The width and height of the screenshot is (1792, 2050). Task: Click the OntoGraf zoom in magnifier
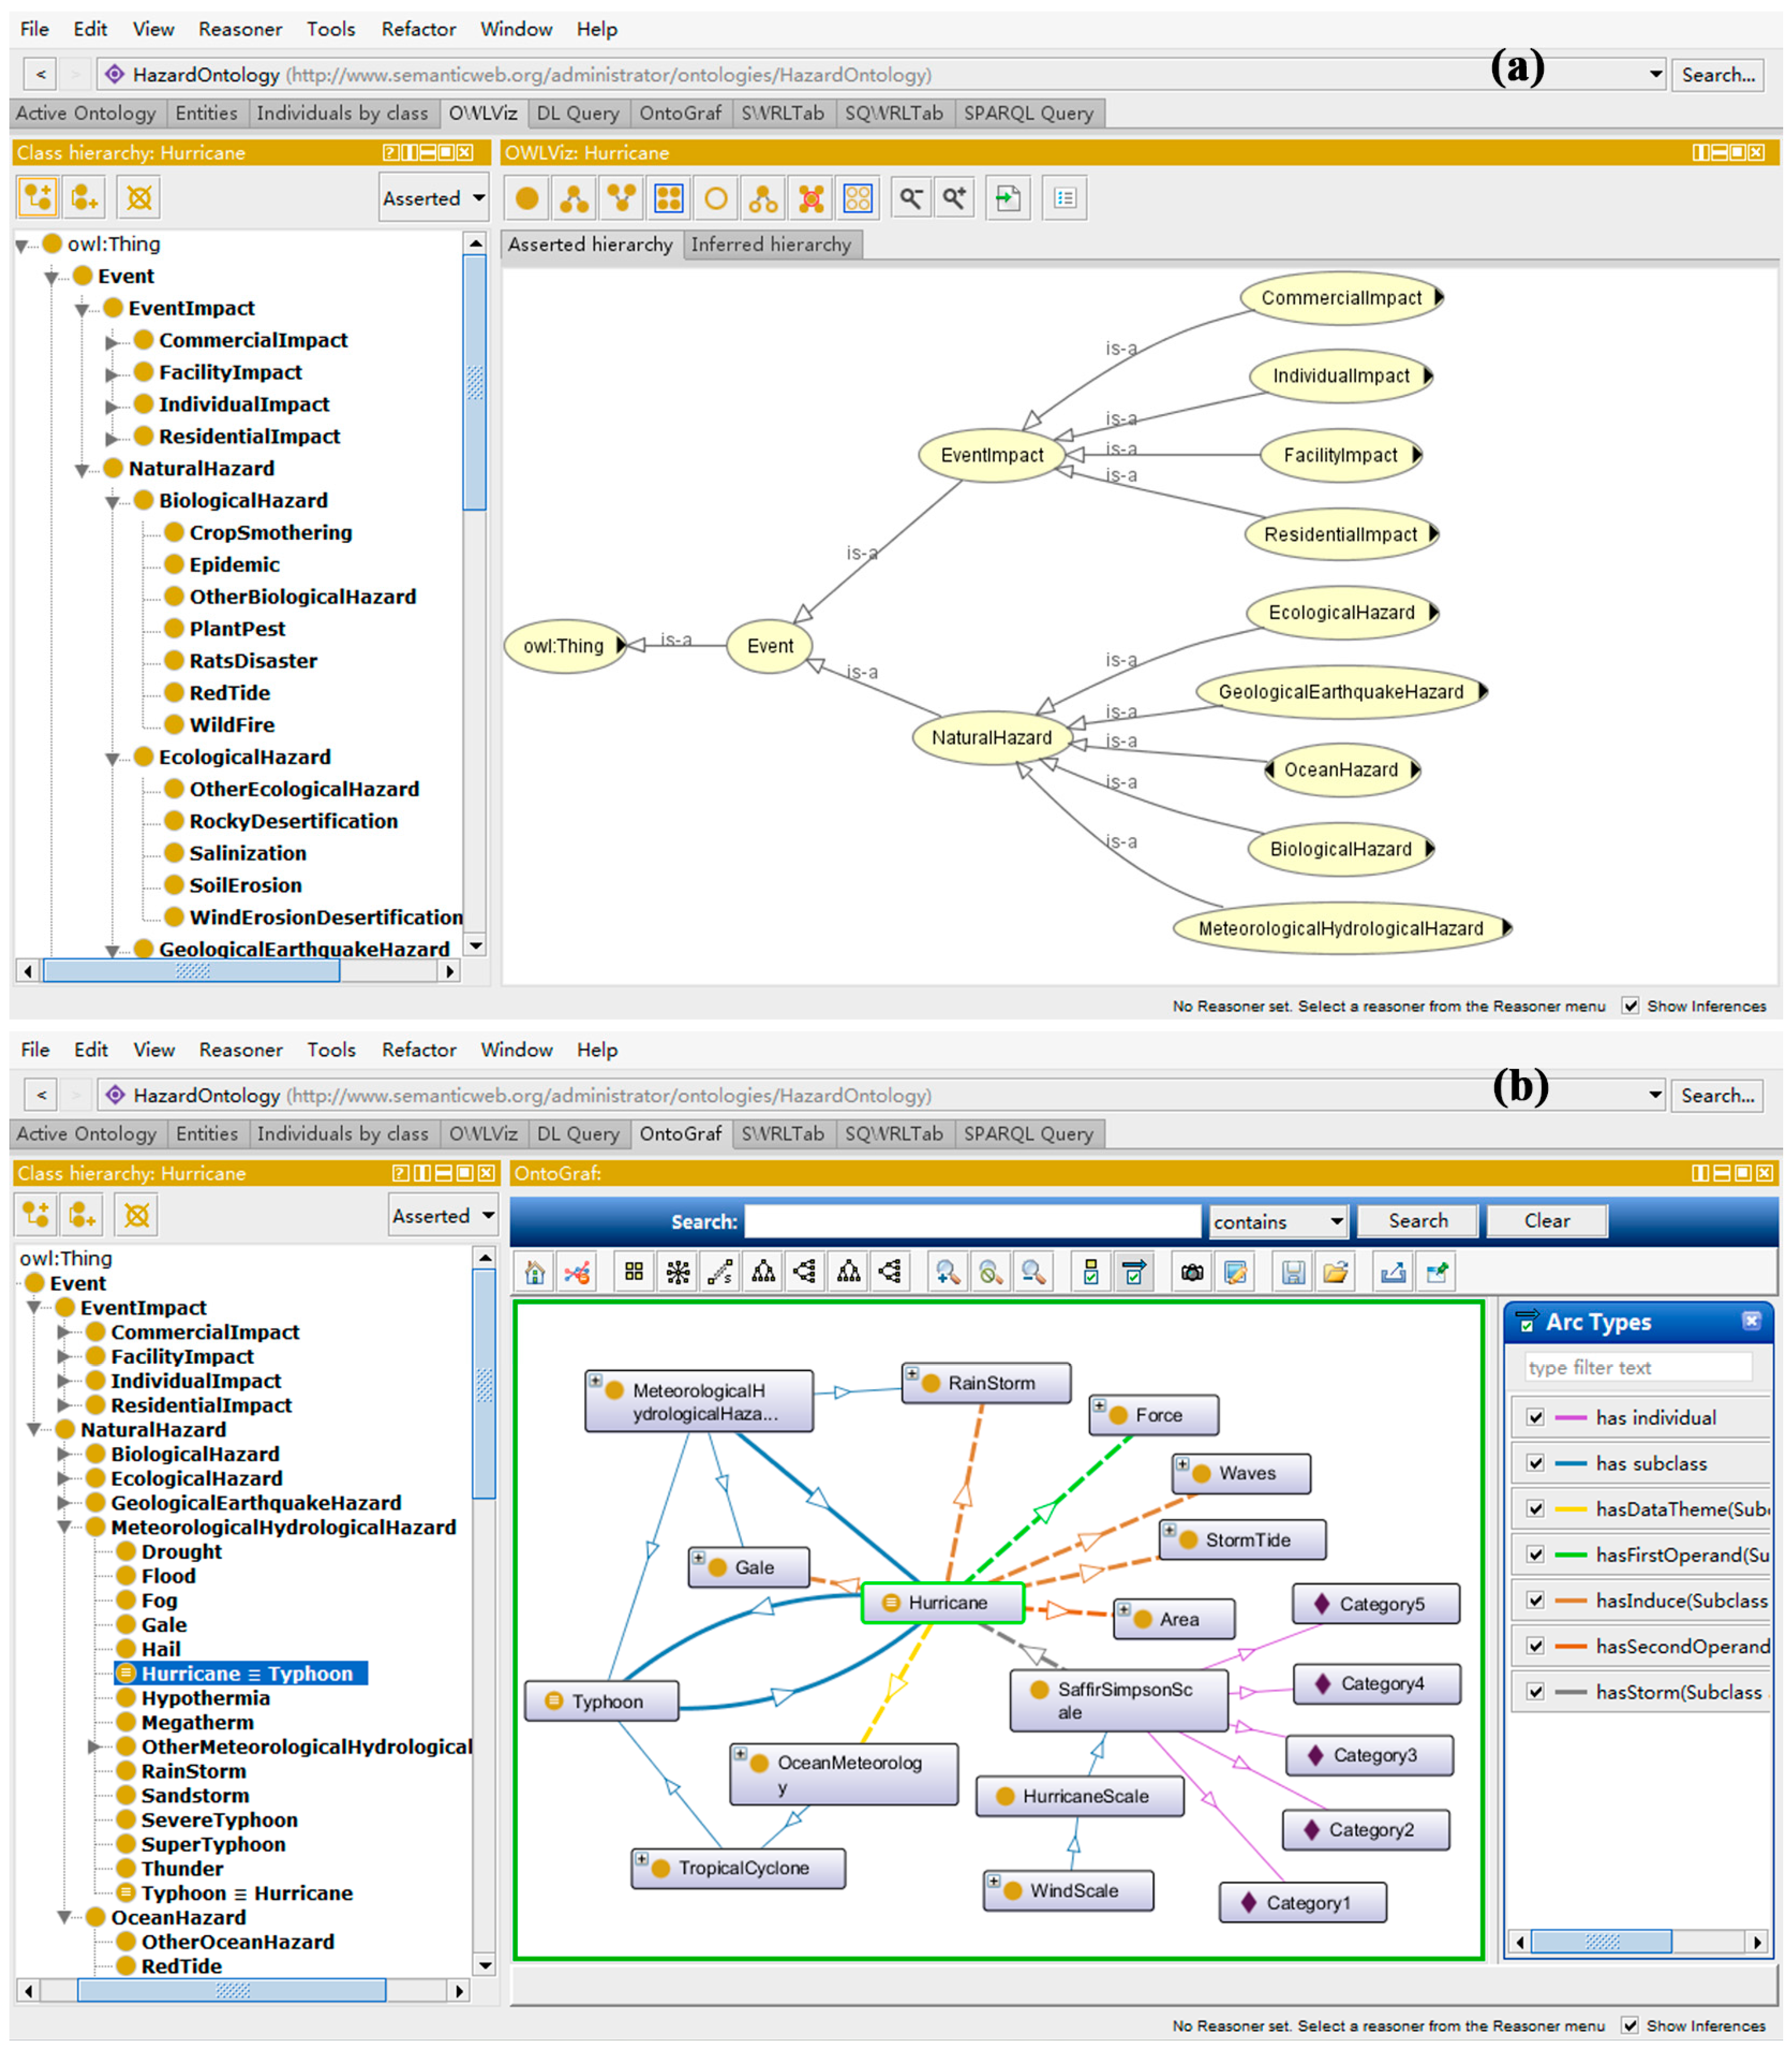tap(947, 1272)
